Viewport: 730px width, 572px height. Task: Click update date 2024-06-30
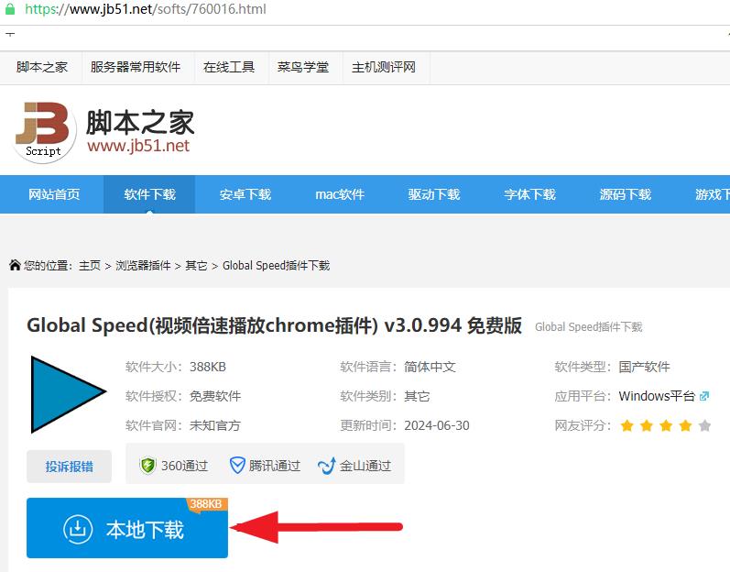click(x=437, y=425)
